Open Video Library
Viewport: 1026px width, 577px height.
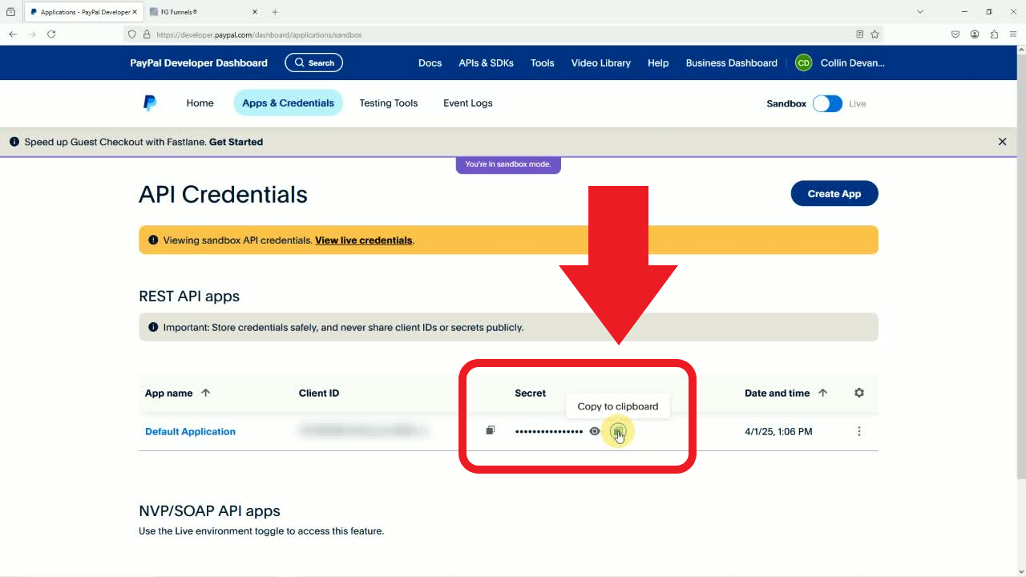click(600, 63)
